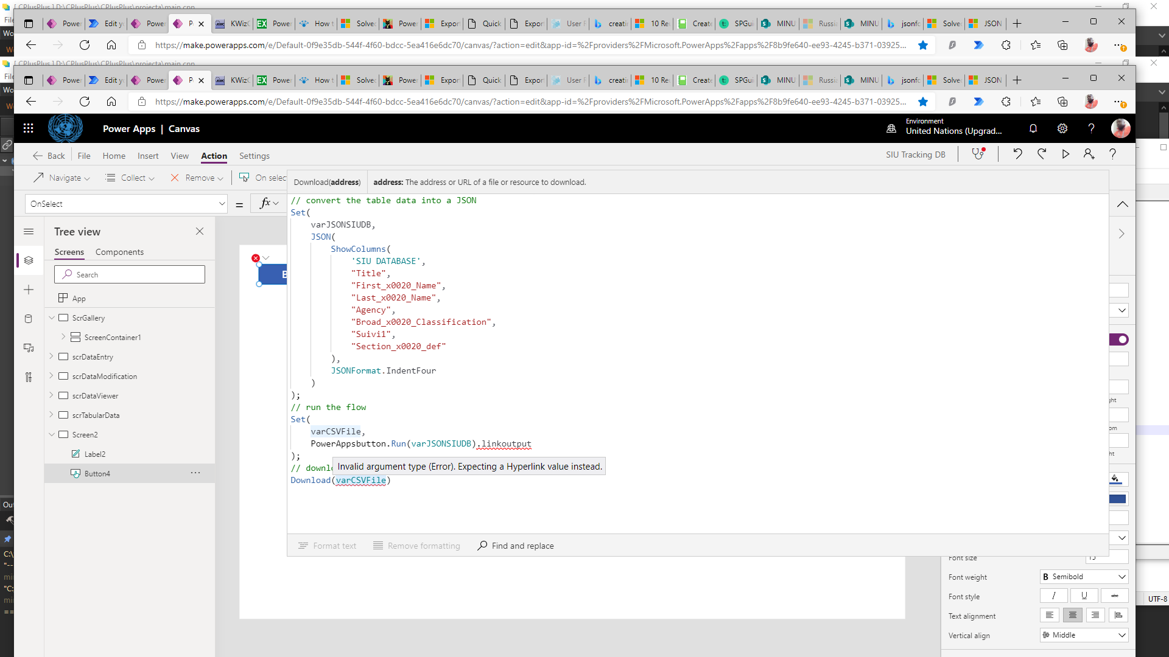
Task: Open the app launcher waffle menu
Action: coord(28,128)
